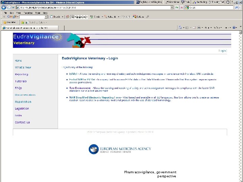
Task: Click the Feeds icon in command bar
Action: tap(187, 28)
